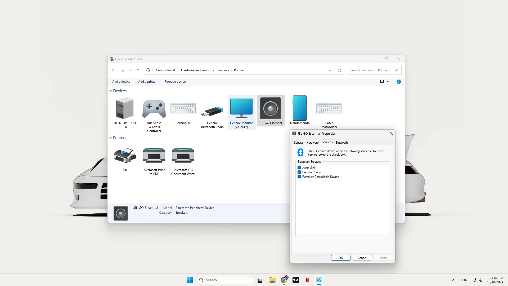Collapse the Printers section
Image resolution: width=508 pixels, height=286 pixels.
(110, 138)
